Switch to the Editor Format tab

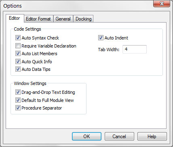click(38, 19)
